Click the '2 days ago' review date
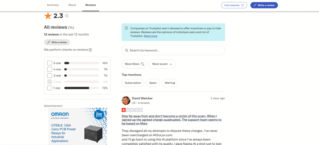Screen dimensions: 319x145 (218, 98)
